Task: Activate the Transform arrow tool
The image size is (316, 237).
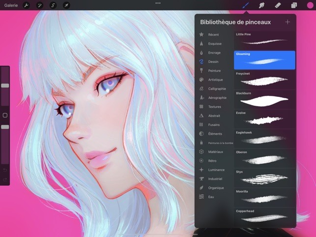Action: pos(66,5)
